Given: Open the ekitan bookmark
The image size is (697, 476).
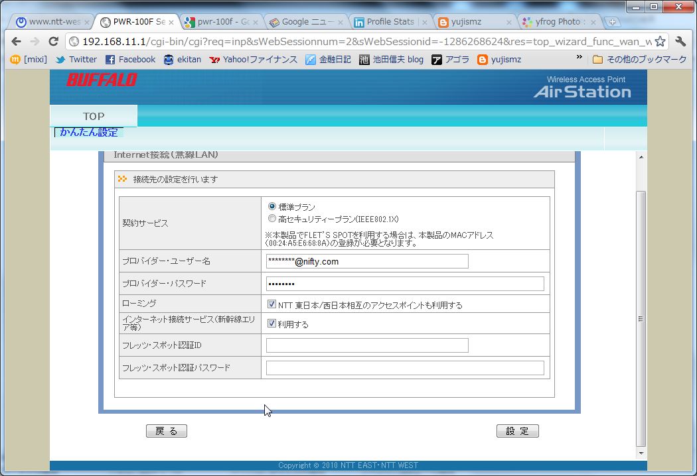Looking at the screenshot, I should (183, 60).
